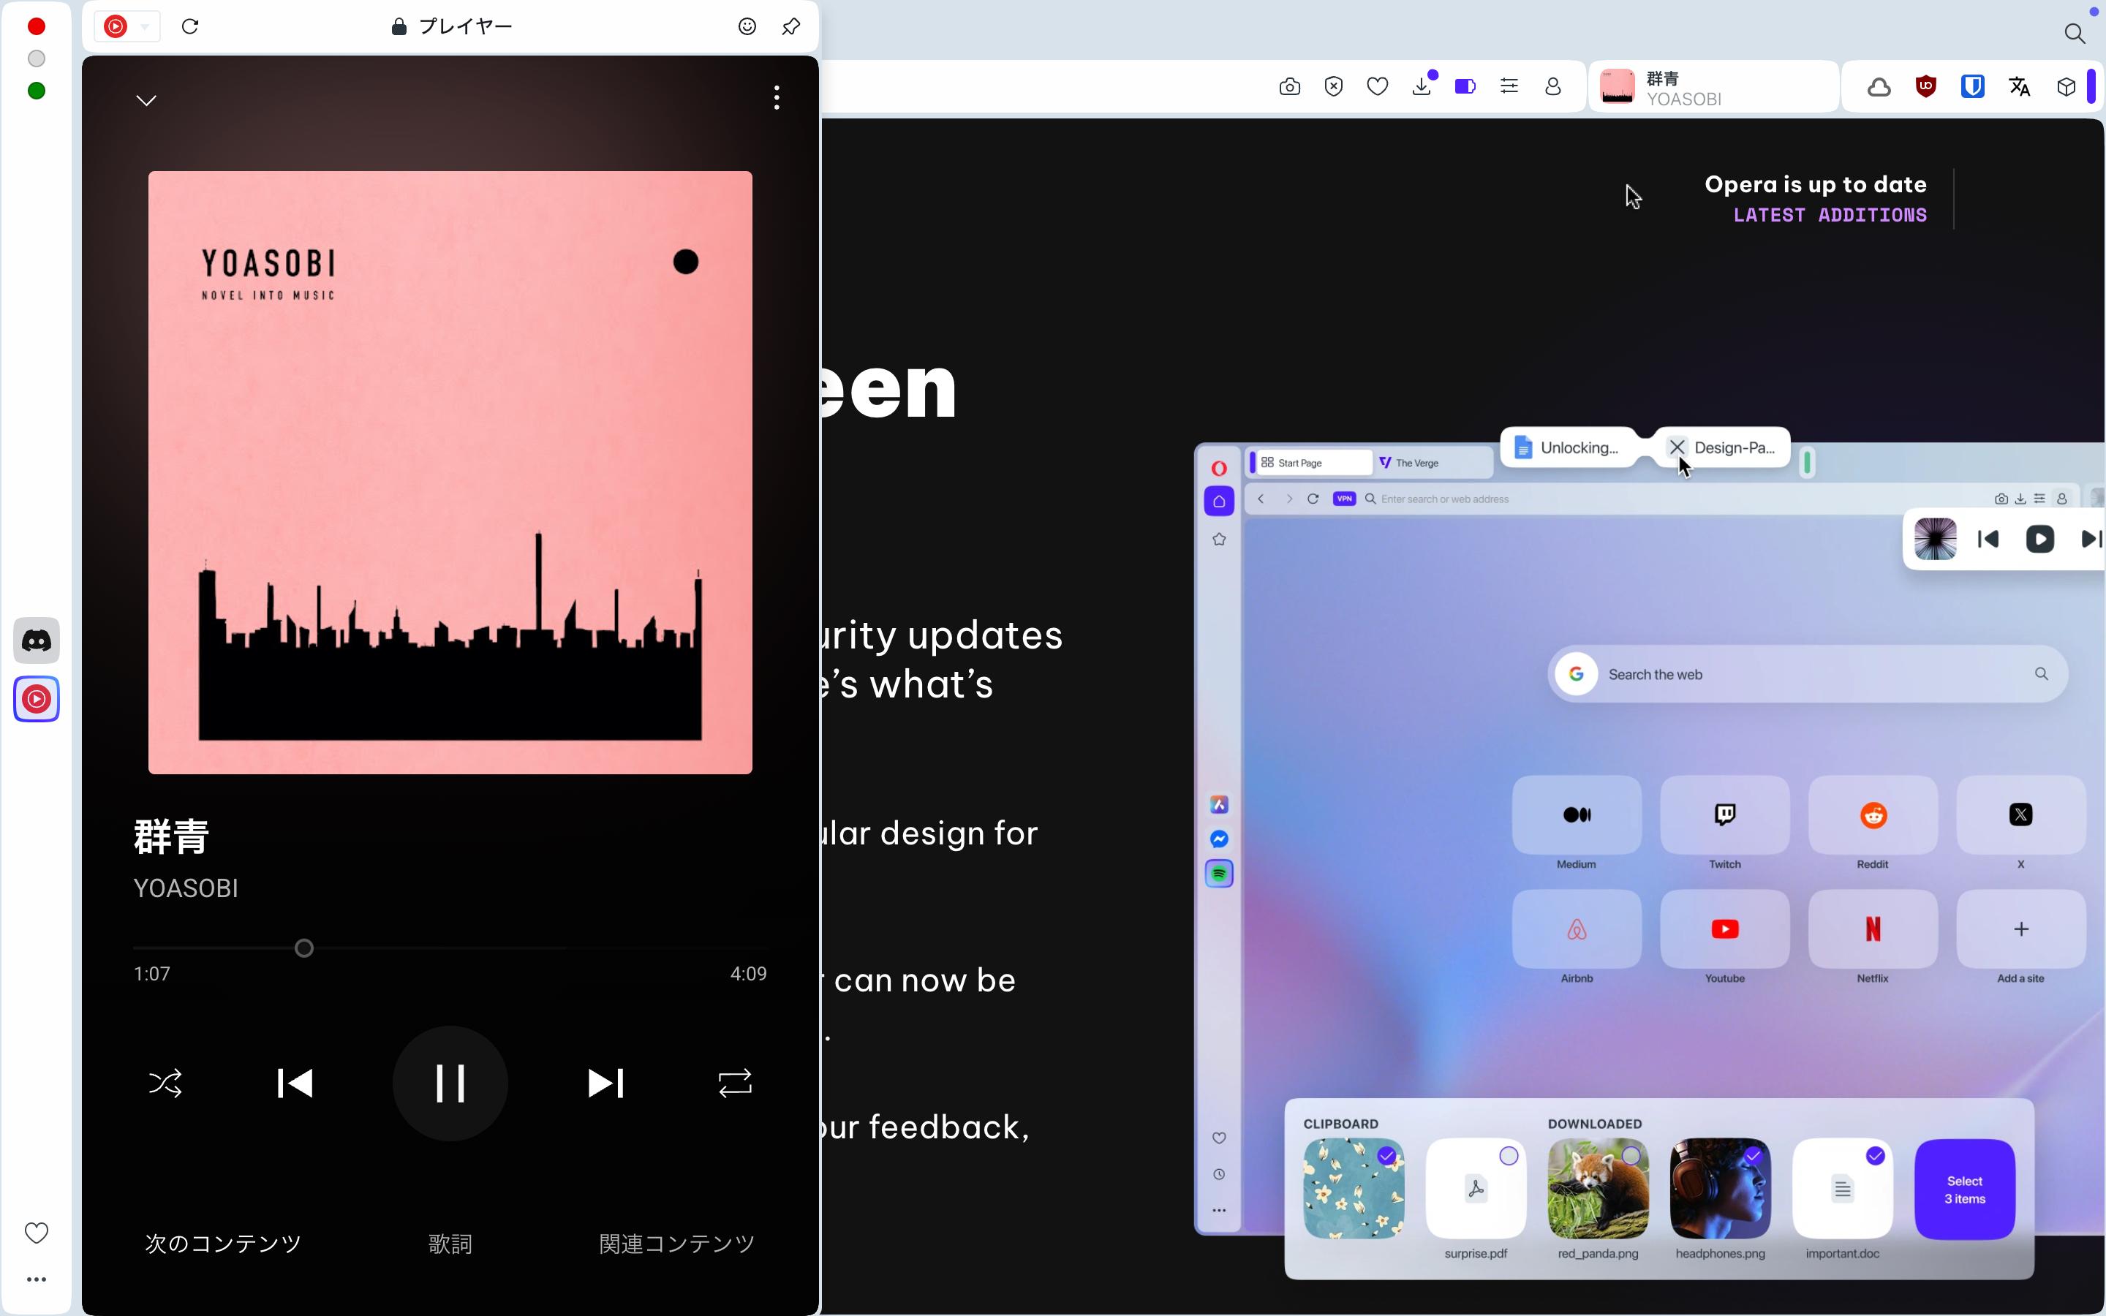Uncheck the floral clipboard image checkmark
The width and height of the screenshot is (2106, 1316).
pos(1387,1156)
